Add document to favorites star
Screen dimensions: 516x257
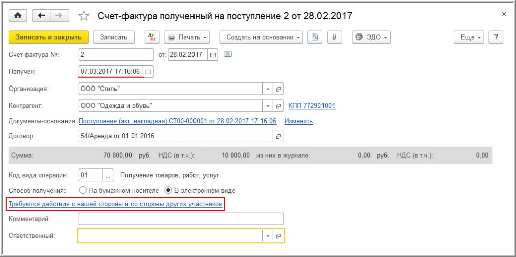(x=83, y=16)
